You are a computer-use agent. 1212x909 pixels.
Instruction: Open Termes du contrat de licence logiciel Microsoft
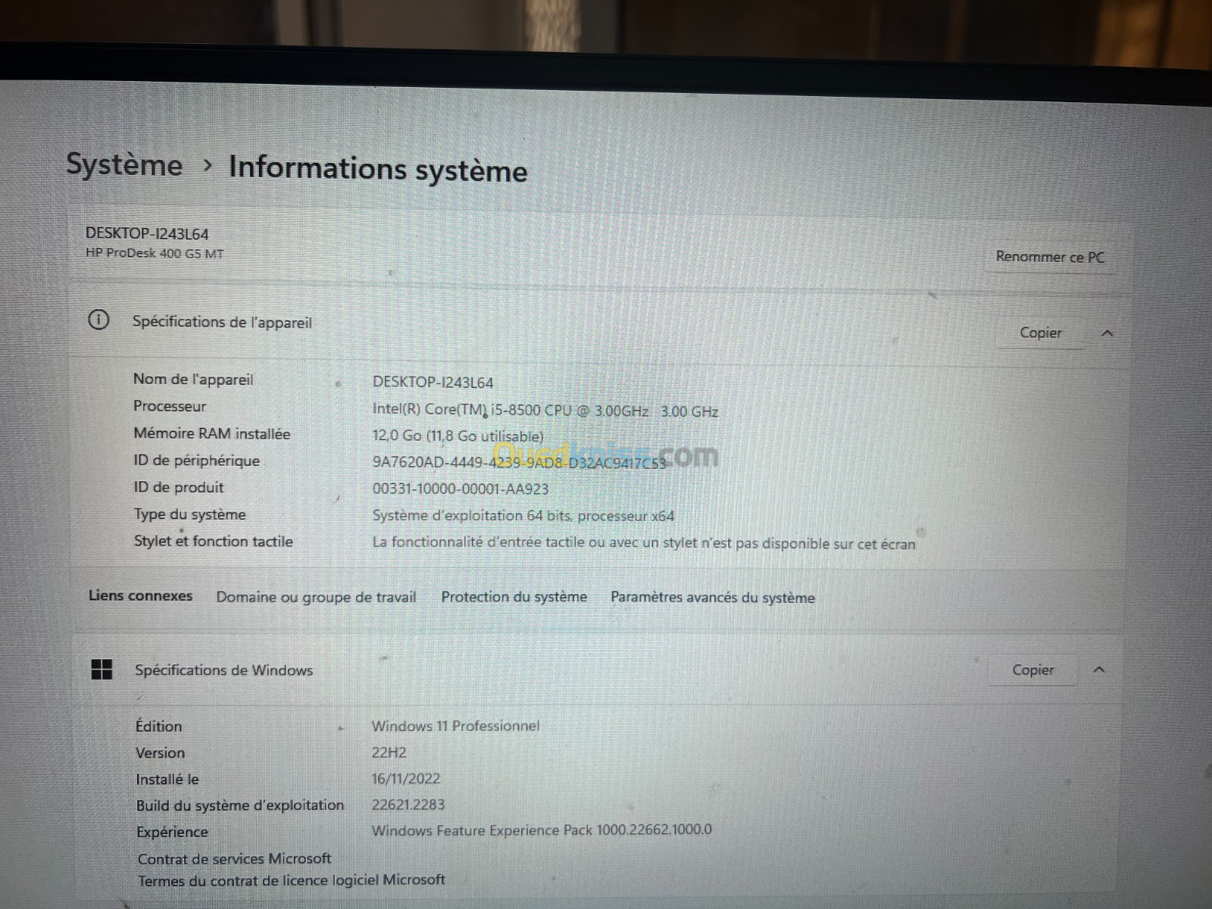click(291, 880)
